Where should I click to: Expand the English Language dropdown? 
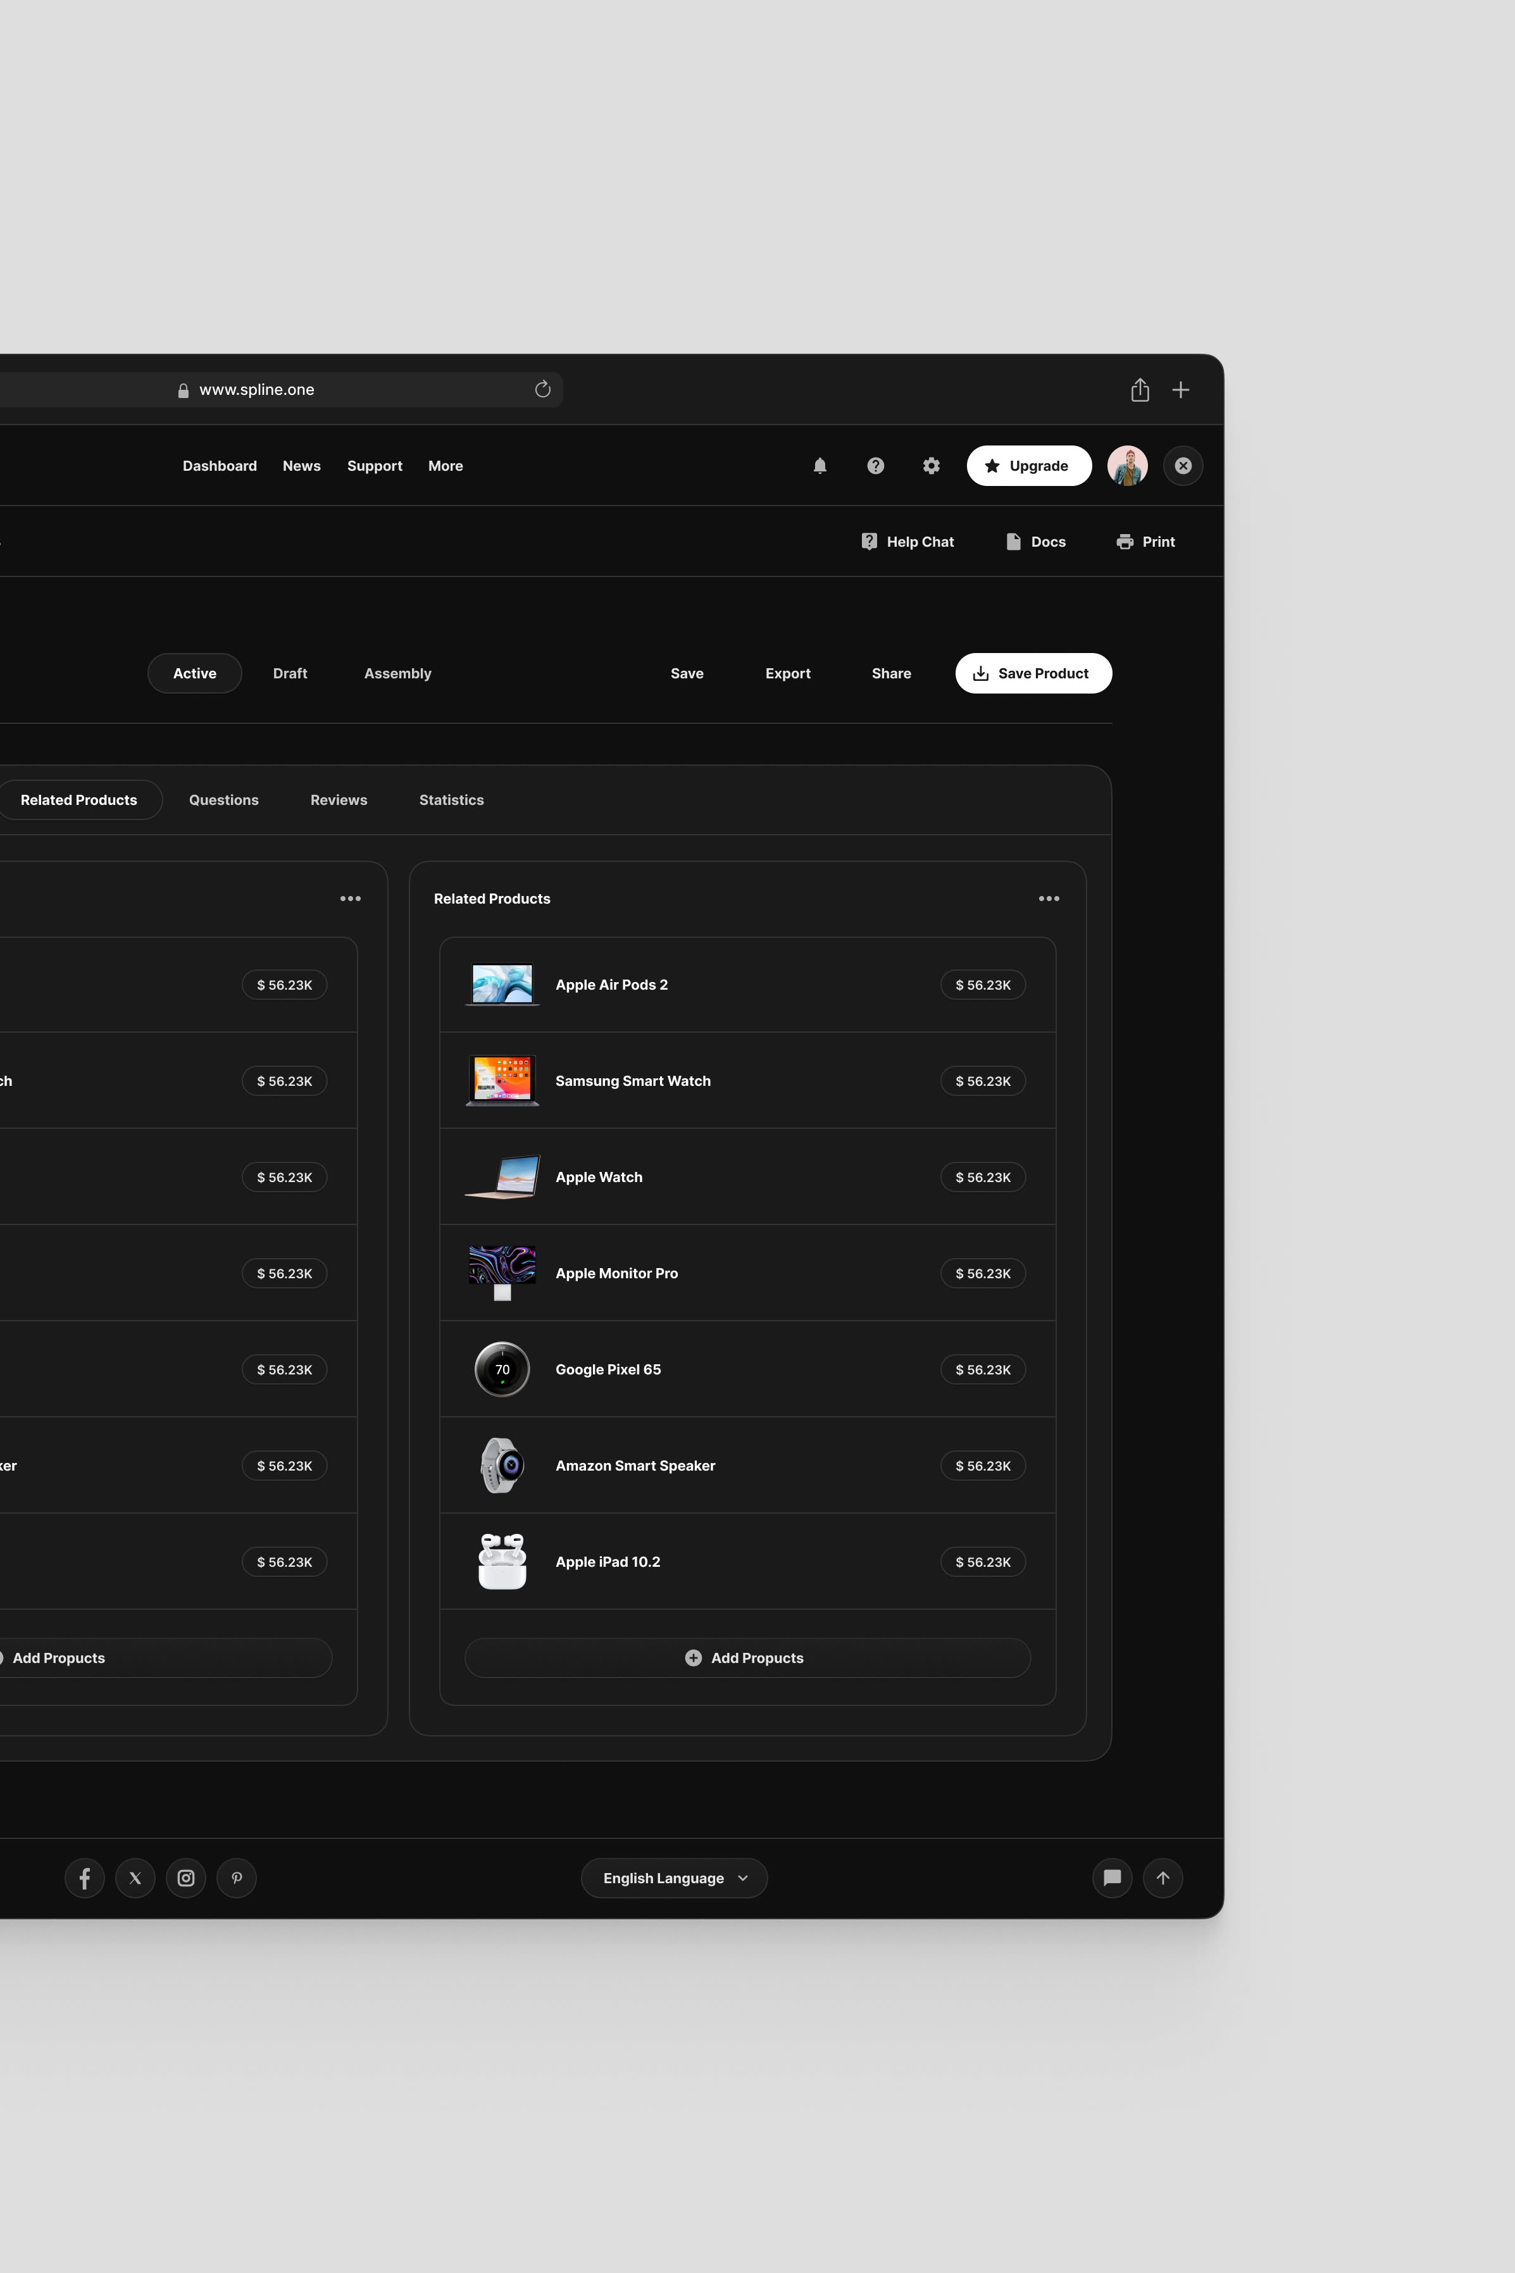(675, 1878)
